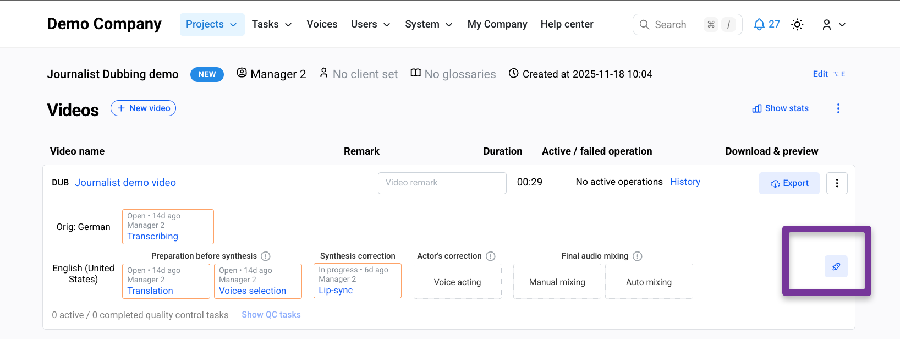Click the Search field in the header
The image size is (900, 339).
coord(687,24)
